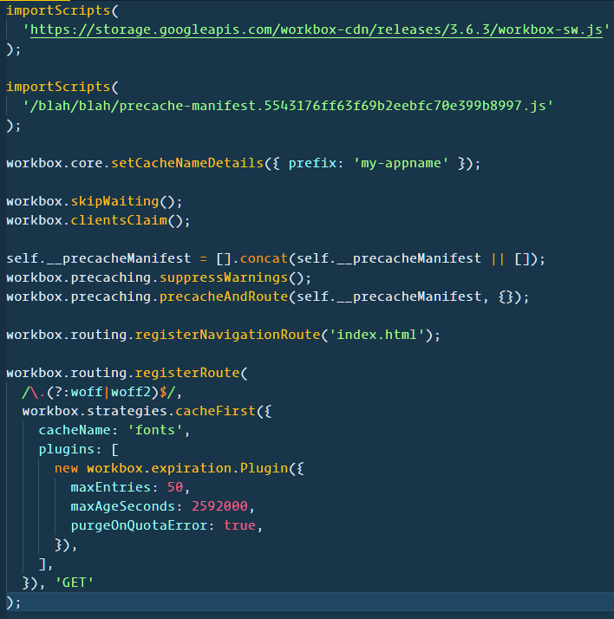
Task: Click the cacheName property key
Action: coord(75,430)
